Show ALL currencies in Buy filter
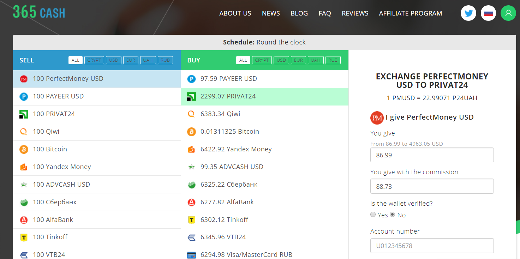 243,60
